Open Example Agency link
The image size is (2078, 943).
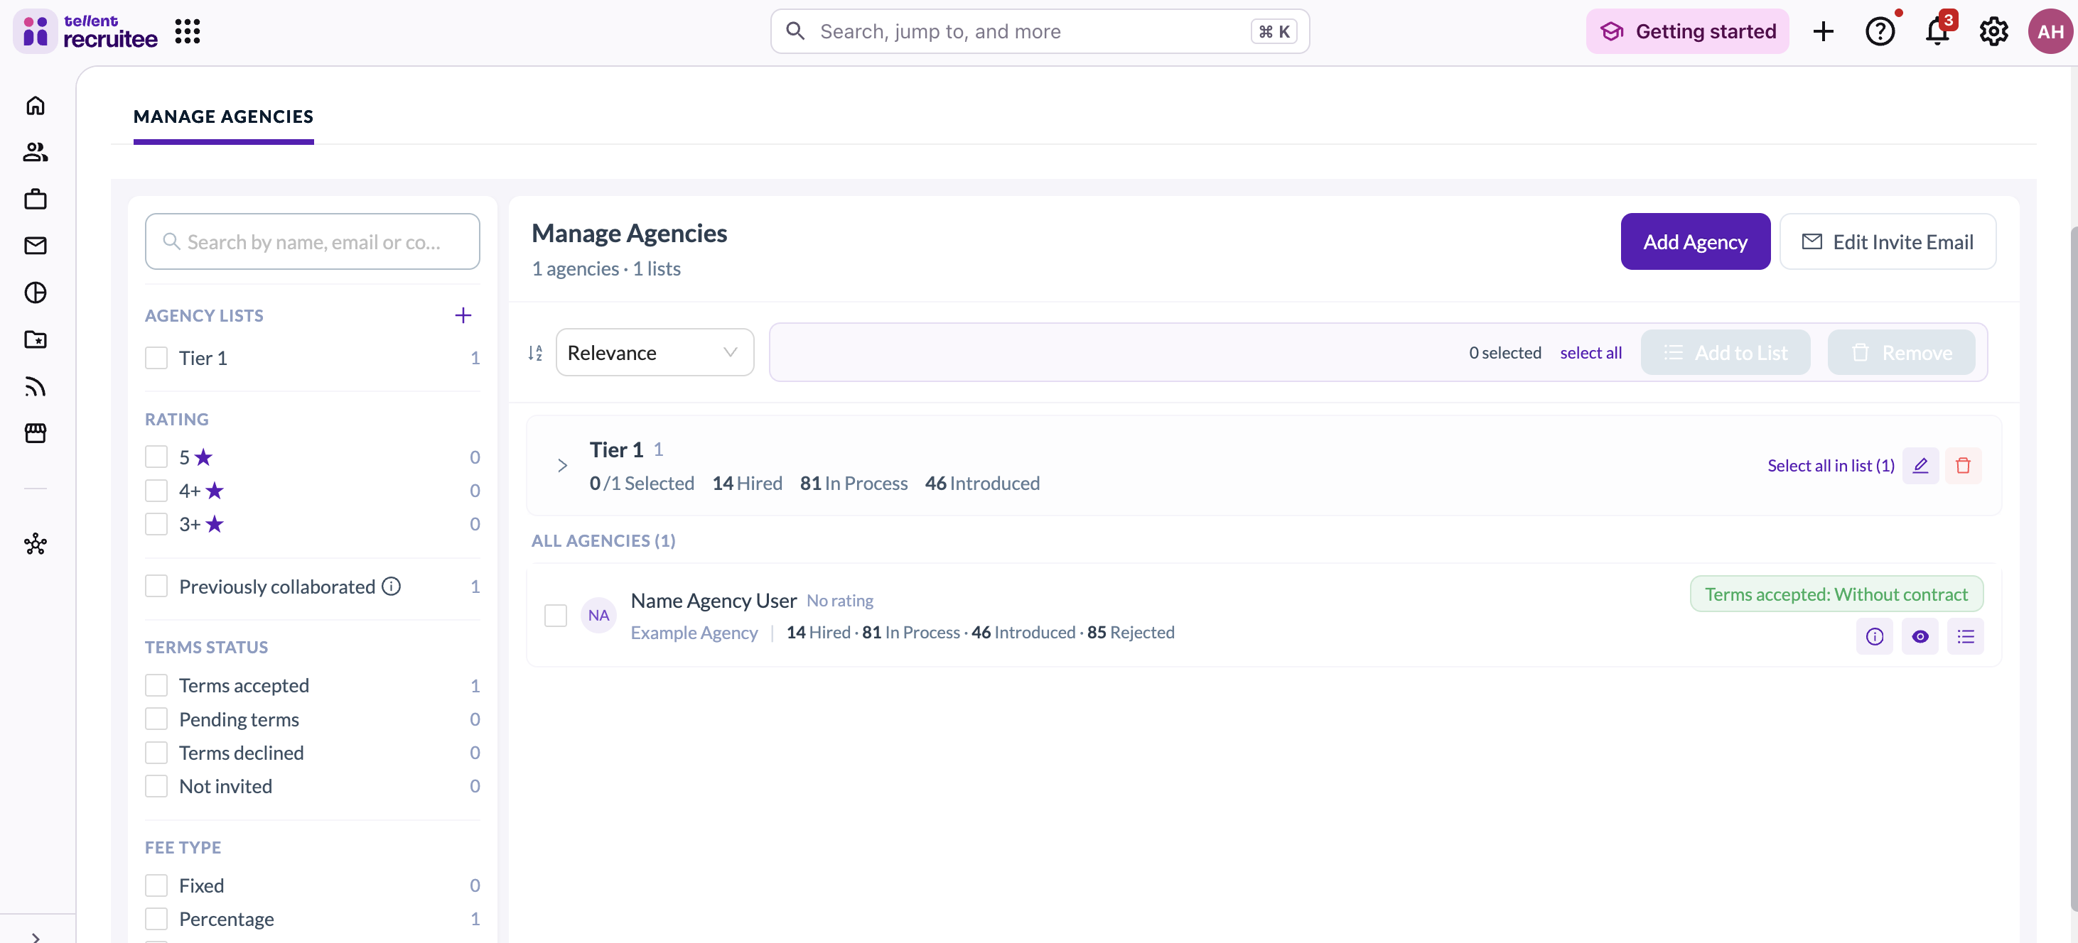pos(694,633)
